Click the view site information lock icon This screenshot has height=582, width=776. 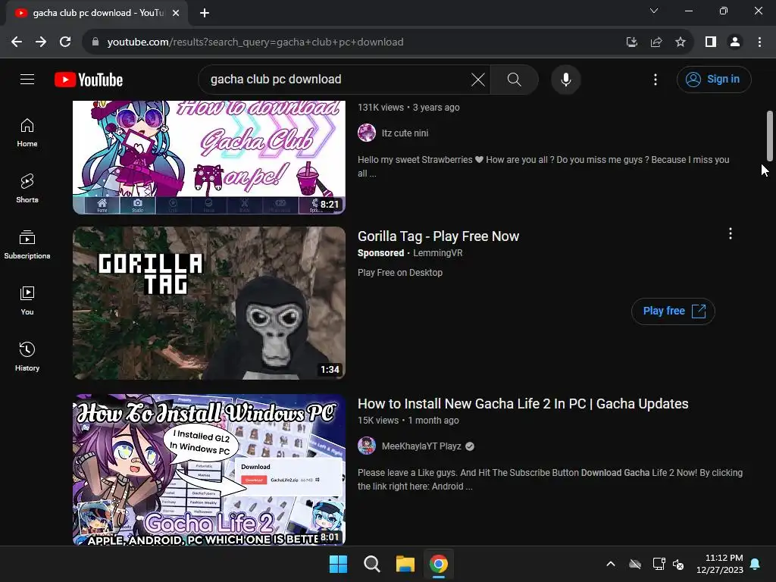95,42
